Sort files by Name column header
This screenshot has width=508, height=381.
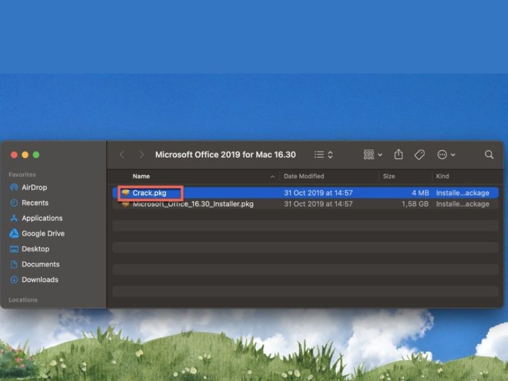(141, 177)
